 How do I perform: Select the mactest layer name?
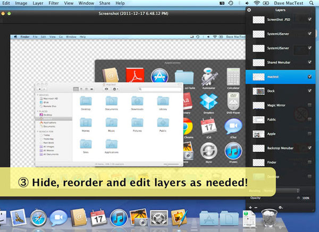pyautogui.click(x=273, y=77)
